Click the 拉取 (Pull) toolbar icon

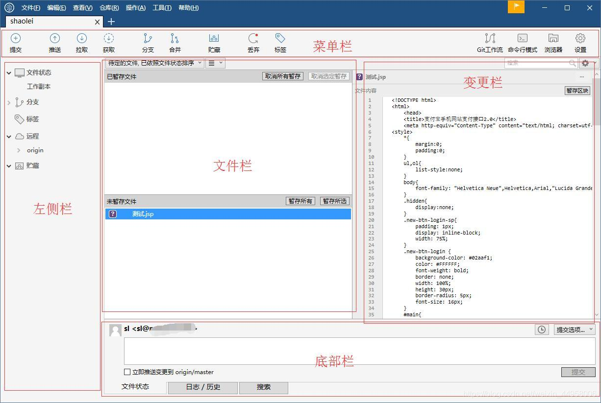pyautogui.click(x=82, y=39)
